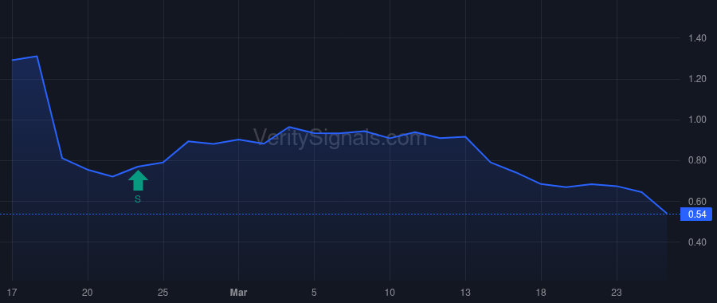Click date label 25 on time axis

[x=163, y=292]
